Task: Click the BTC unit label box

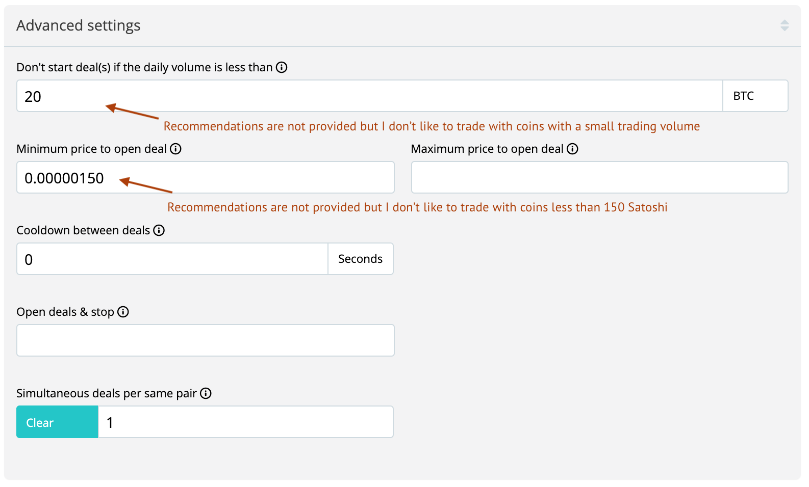Action: [x=755, y=96]
